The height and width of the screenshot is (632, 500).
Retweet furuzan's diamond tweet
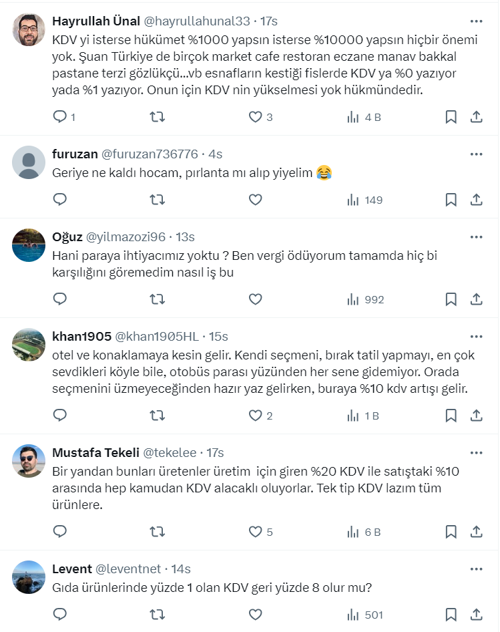click(157, 200)
